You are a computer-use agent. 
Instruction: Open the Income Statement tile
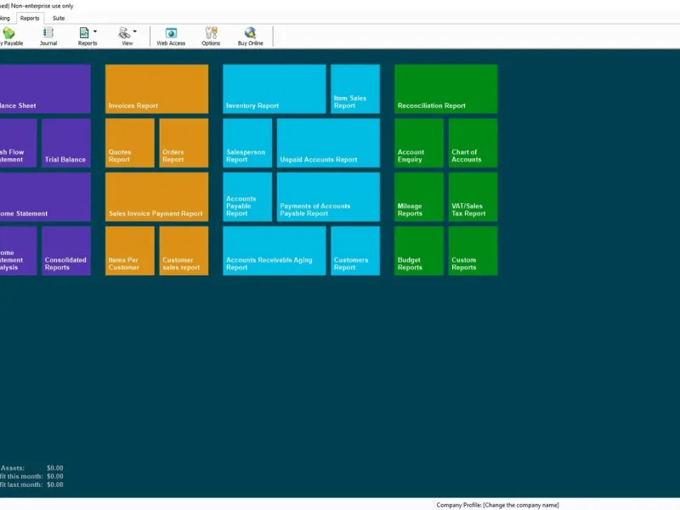click(x=45, y=197)
